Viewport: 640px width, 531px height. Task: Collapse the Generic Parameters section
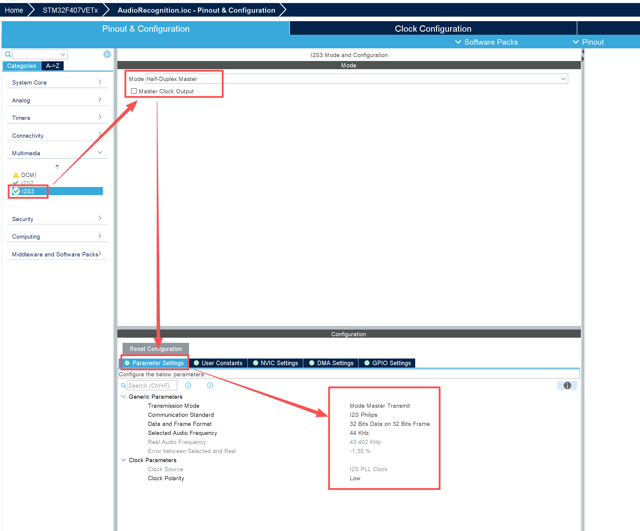coord(124,397)
